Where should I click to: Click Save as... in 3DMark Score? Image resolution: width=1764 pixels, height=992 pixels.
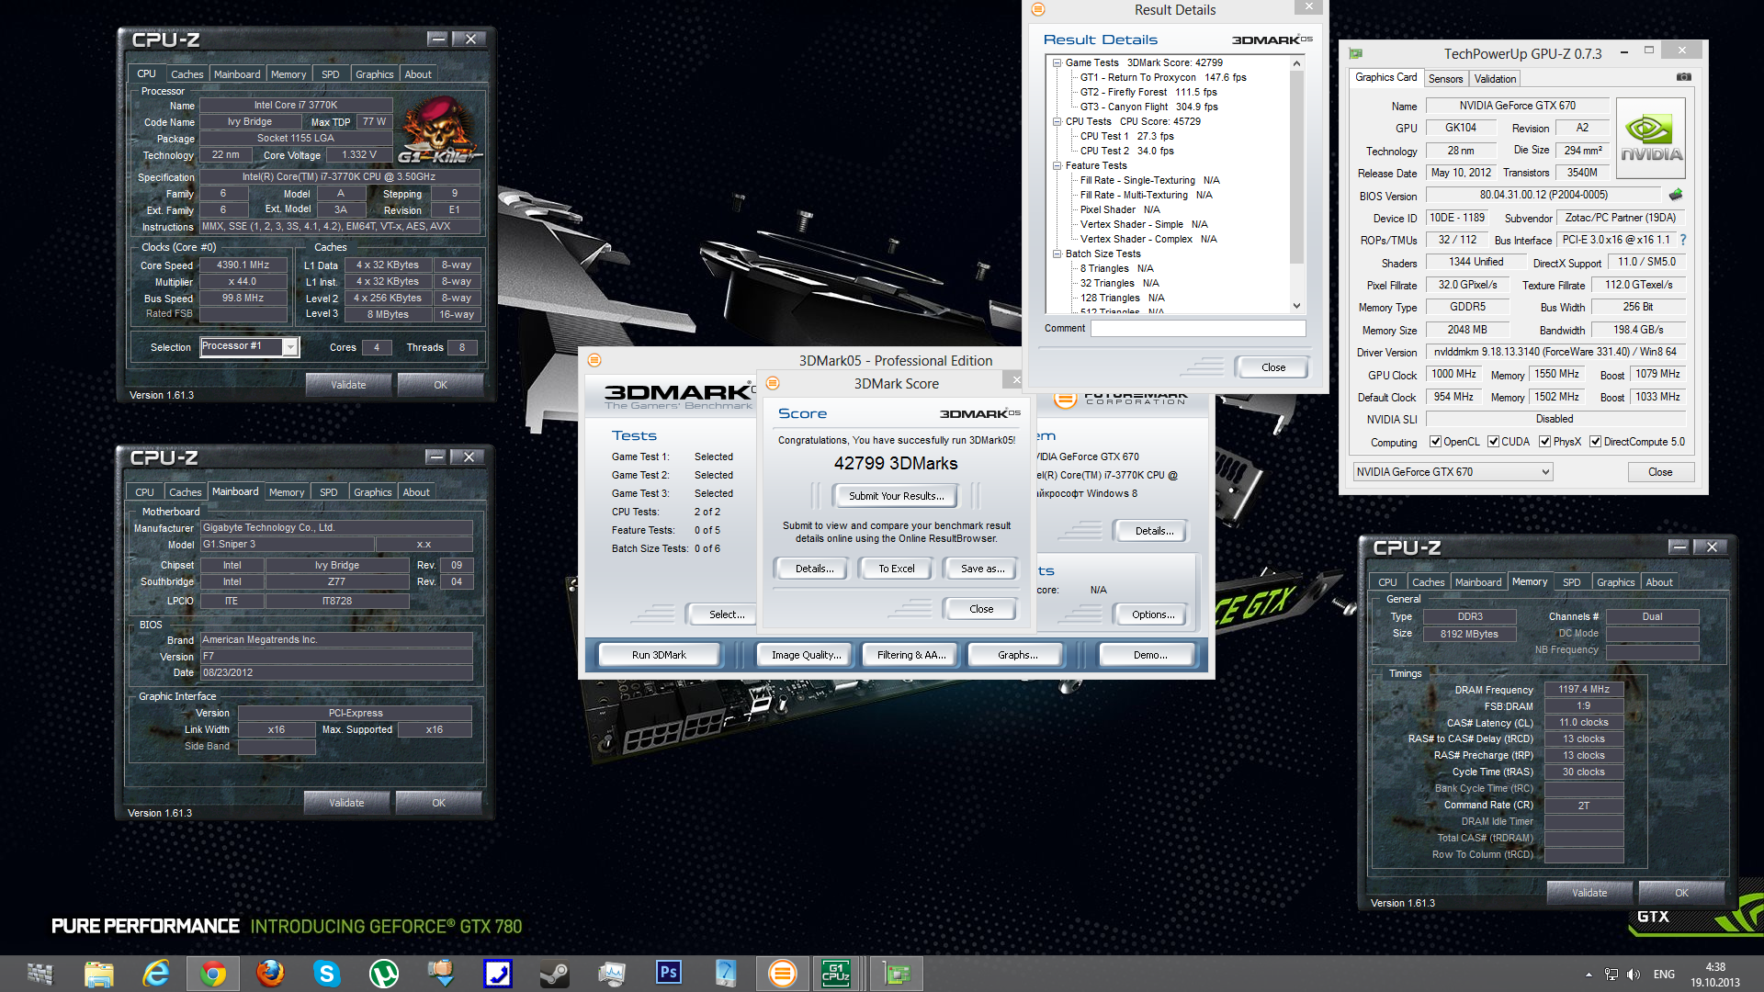pos(982,569)
